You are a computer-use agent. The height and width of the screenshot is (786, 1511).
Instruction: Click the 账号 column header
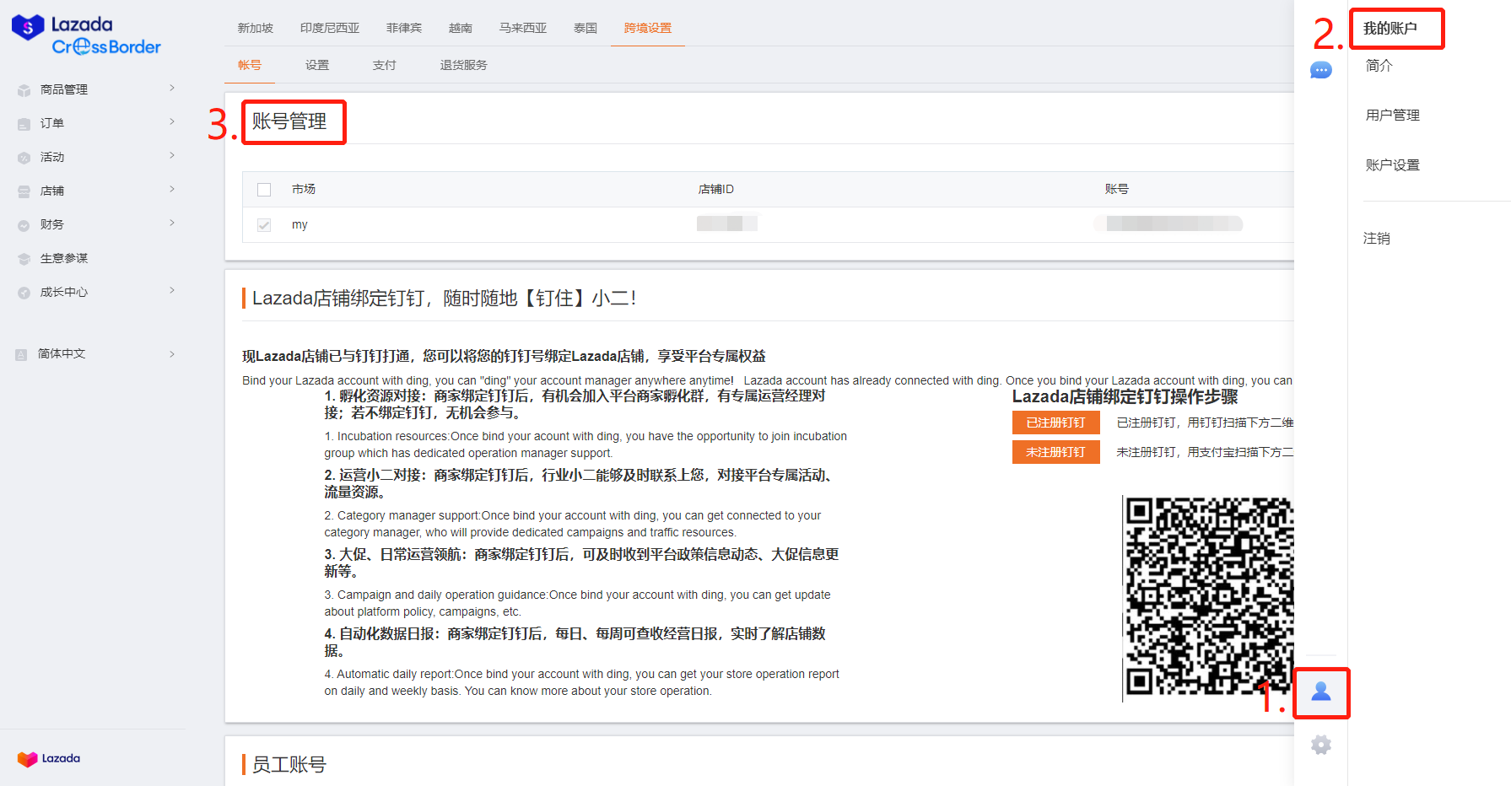pos(1117,189)
